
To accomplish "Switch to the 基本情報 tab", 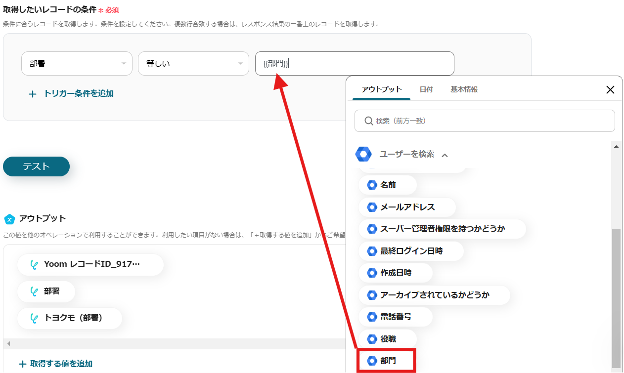I will [x=464, y=89].
